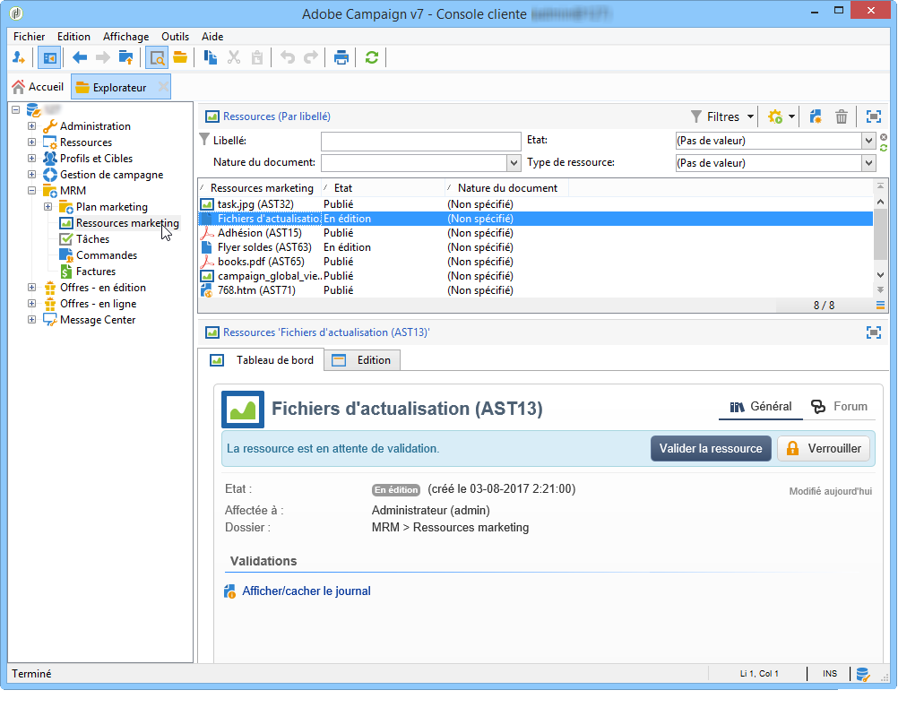Click the undo arrow icon

tap(287, 57)
